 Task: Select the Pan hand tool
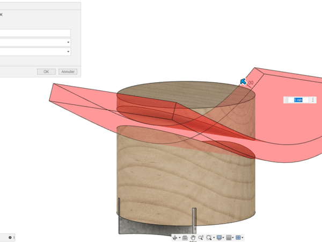(x=193, y=237)
